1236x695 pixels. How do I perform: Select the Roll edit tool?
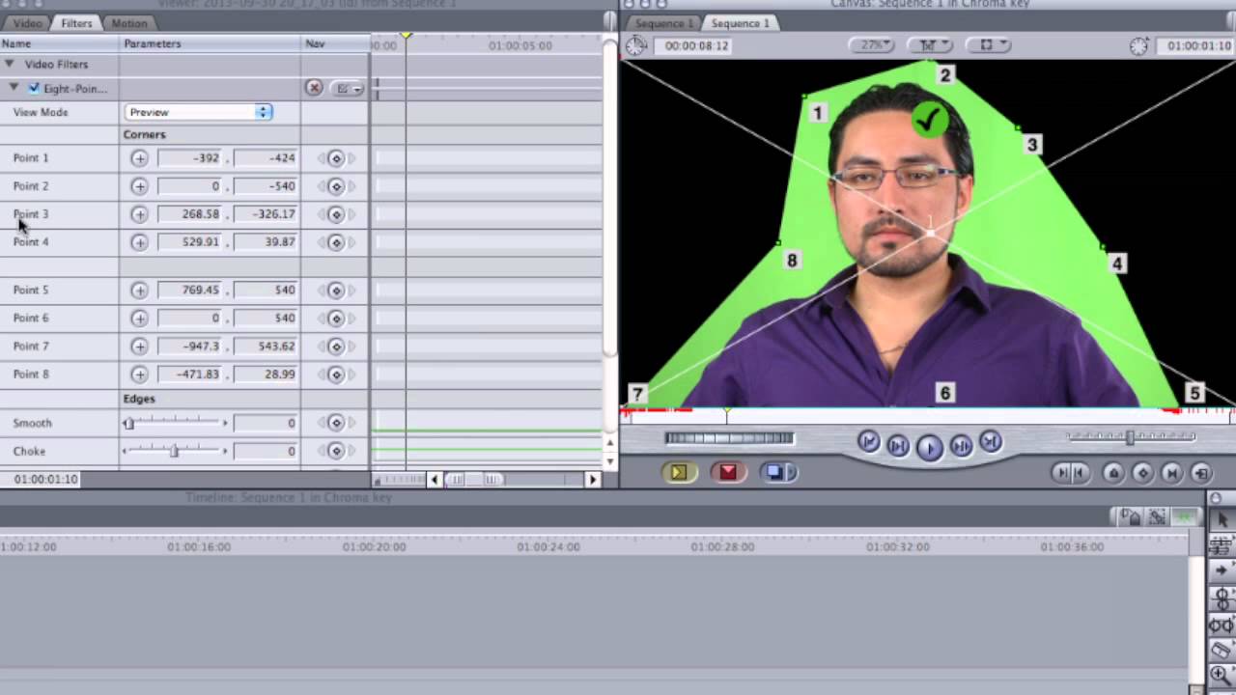click(1222, 598)
